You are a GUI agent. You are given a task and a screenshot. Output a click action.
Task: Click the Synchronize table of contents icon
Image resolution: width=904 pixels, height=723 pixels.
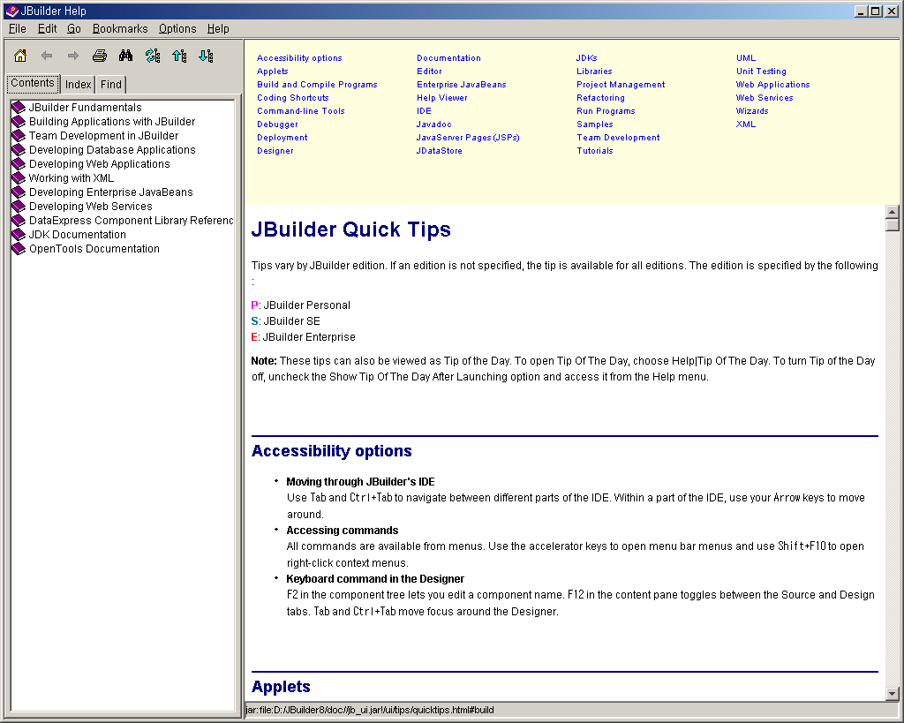coord(153,56)
